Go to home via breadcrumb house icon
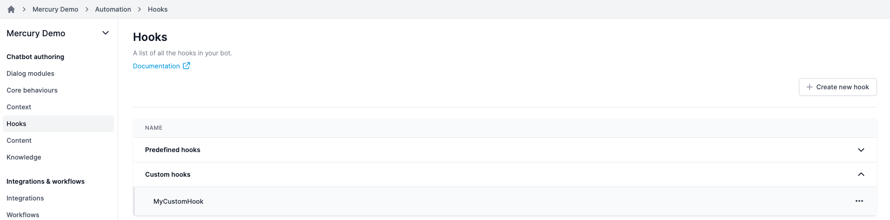The height and width of the screenshot is (220, 890). [11, 9]
